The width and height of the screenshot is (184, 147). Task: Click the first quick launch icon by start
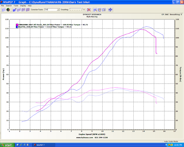coord(18,145)
